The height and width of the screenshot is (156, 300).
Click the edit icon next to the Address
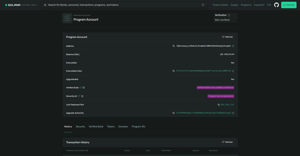pyautogui.click(x=233, y=46)
